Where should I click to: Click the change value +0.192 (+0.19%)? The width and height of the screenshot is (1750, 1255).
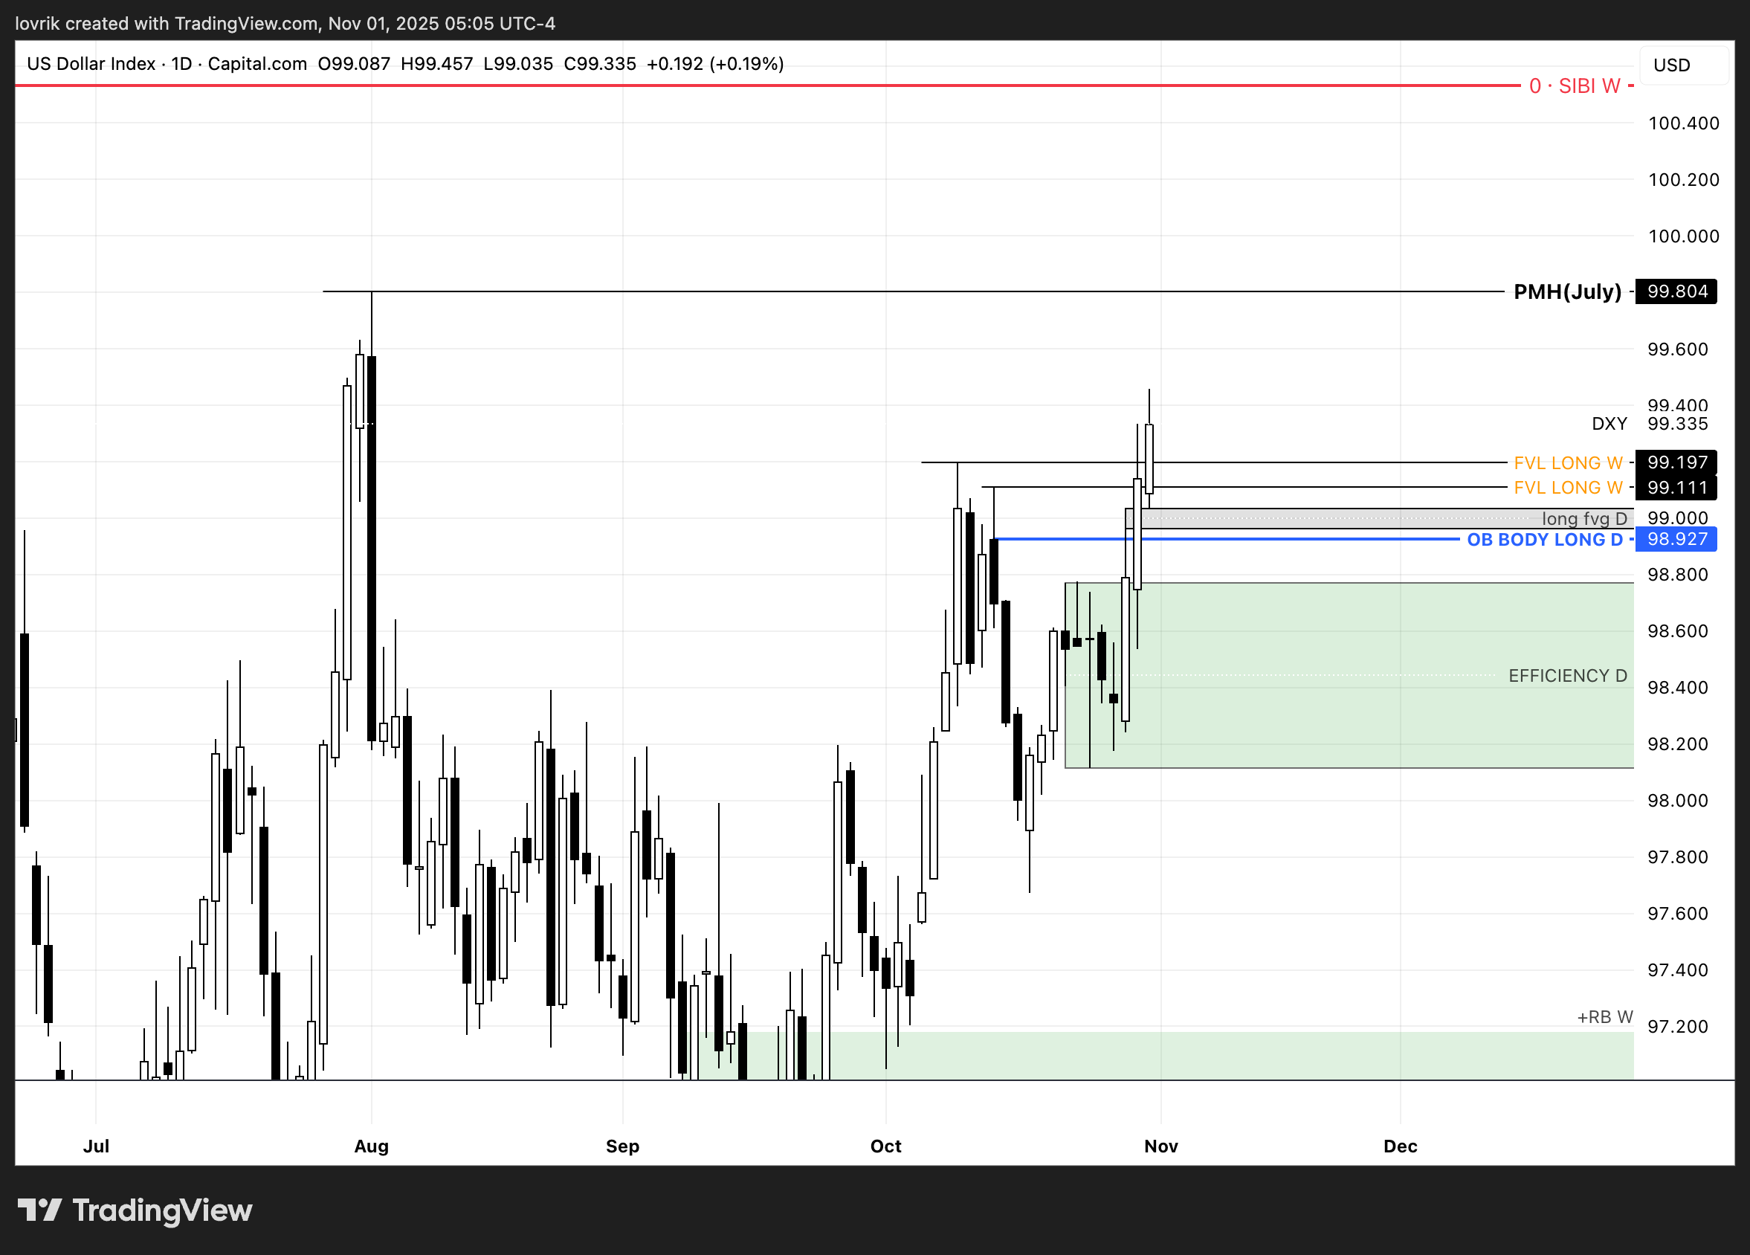[715, 64]
